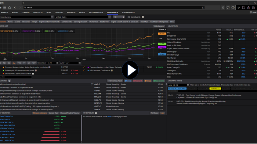Toggle the Streaming News filter

(x=115, y=81)
